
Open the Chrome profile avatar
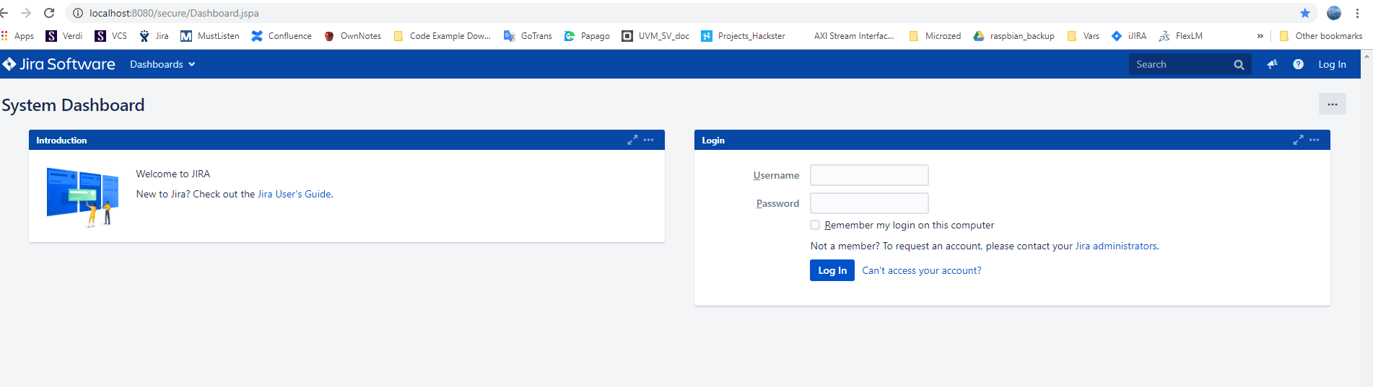coord(1334,13)
